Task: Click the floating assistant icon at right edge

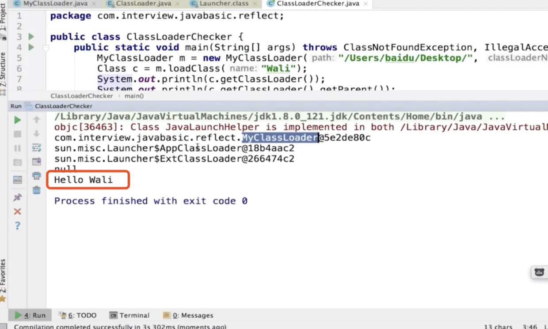Action: (539, 272)
